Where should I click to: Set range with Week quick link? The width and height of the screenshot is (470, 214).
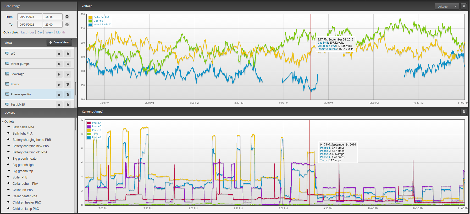click(49, 32)
